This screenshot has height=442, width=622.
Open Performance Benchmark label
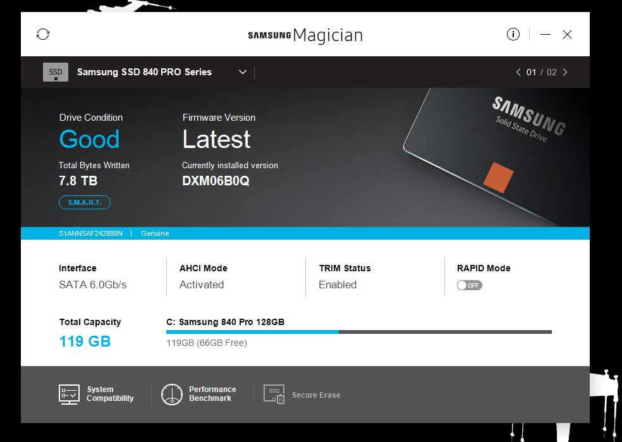tap(212, 394)
